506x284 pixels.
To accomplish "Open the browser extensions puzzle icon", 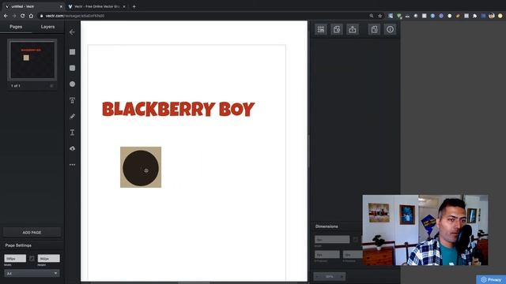I will click(474, 16).
